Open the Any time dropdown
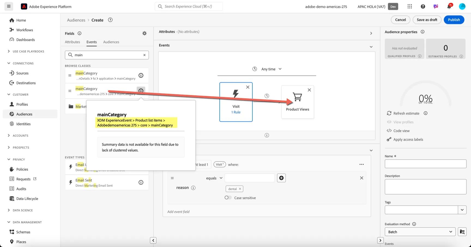Screen dimensions: 471x247 pos(267,69)
